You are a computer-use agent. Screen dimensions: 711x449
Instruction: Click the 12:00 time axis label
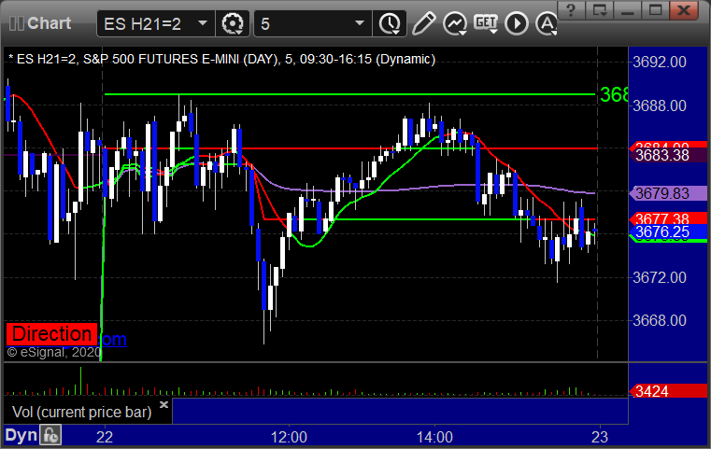(x=289, y=437)
